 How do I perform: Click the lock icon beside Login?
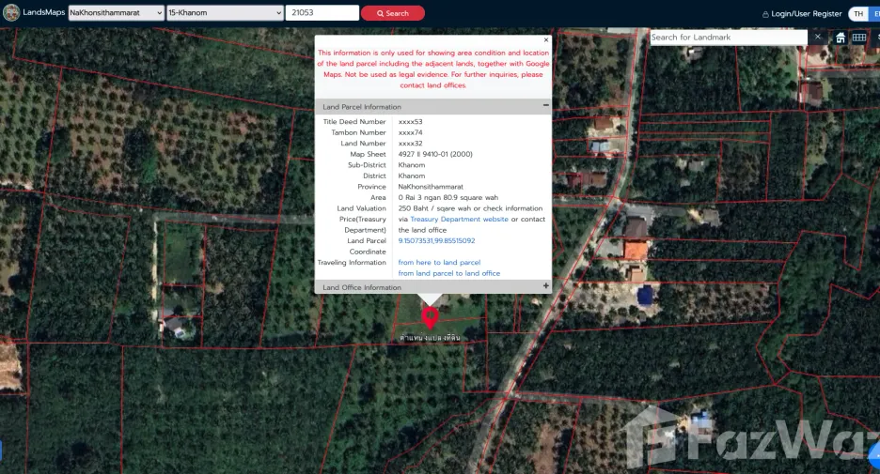765,14
